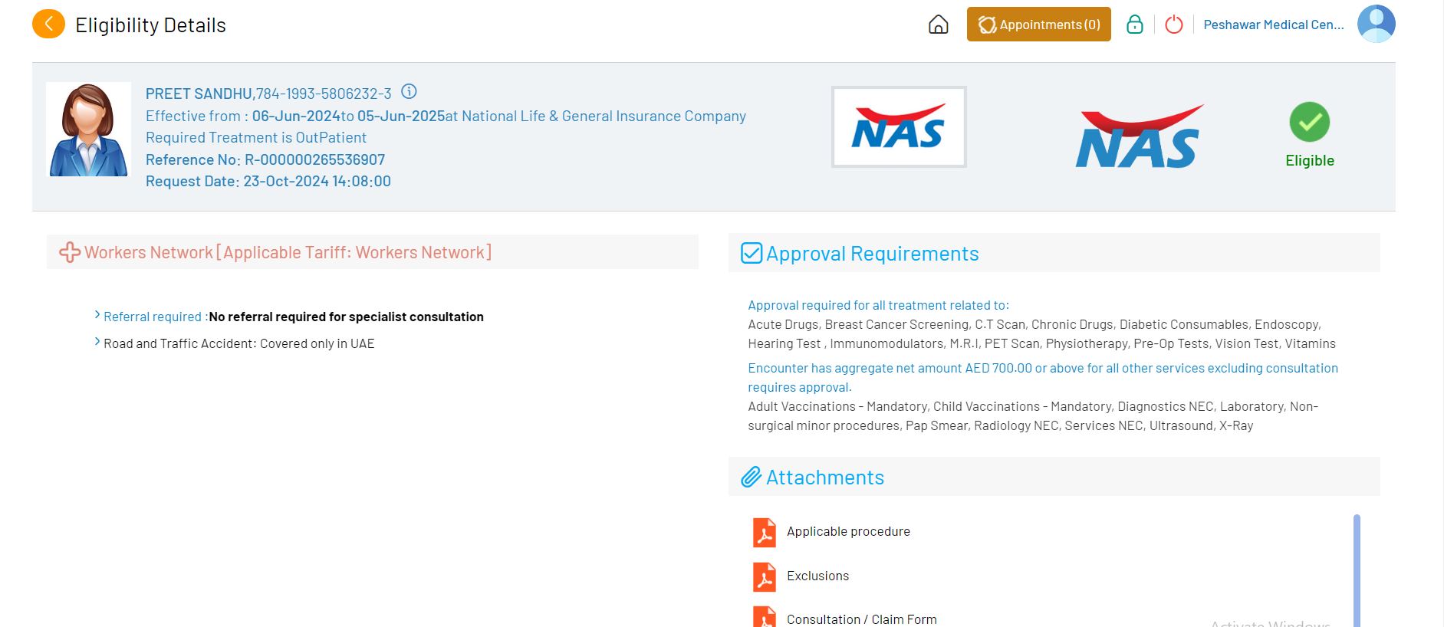Select patient name PREET SANDHU
Image resolution: width=1444 pixels, height=627 pixels.
[199, 94]
